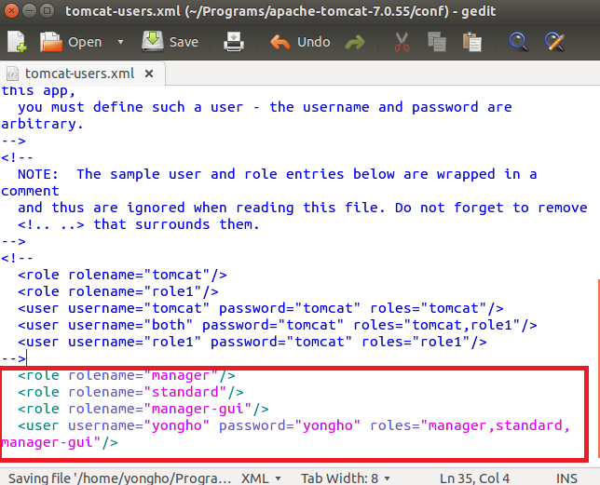Click the Open folder icon
The image size is (600, 485).
click(x=51, y=42)
